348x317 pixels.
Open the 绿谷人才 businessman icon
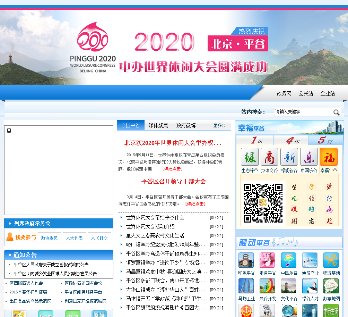tap(310, 286)
